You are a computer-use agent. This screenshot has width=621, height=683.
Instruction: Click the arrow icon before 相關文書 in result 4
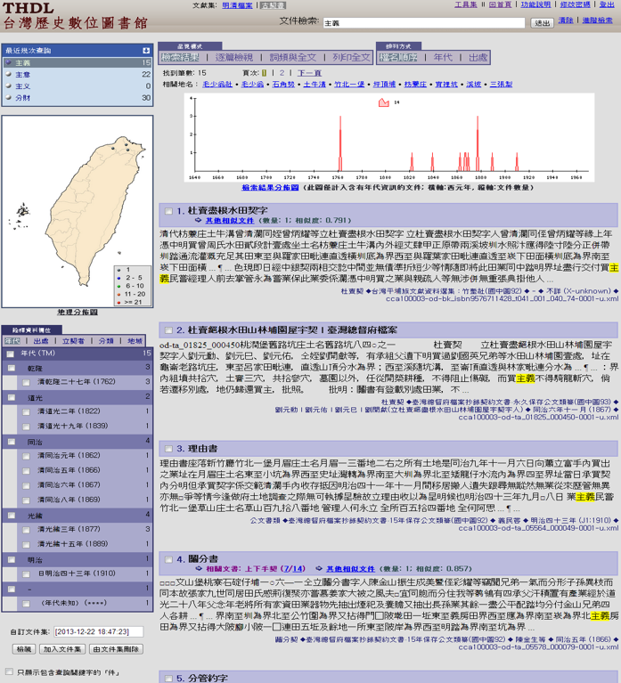[199, 569]
